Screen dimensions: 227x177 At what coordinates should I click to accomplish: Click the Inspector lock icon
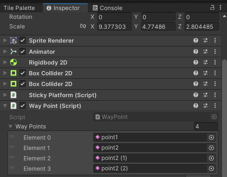click(212, 8)
